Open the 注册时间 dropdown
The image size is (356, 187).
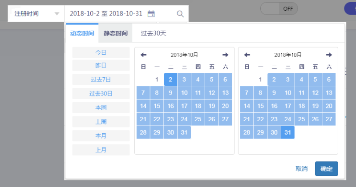coord(36,14)
